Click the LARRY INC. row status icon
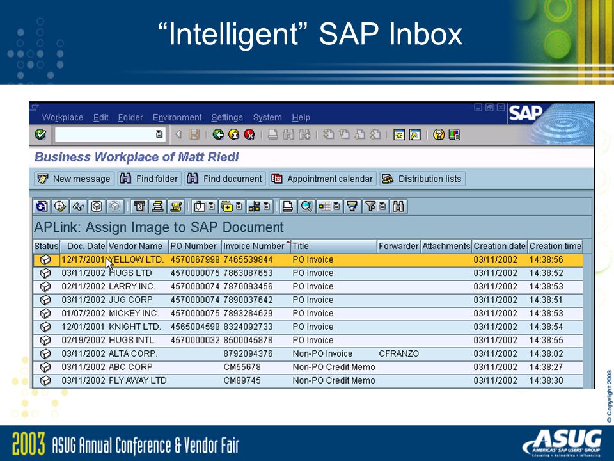Viewport: 614px width, 461px height. pos(45,287)
